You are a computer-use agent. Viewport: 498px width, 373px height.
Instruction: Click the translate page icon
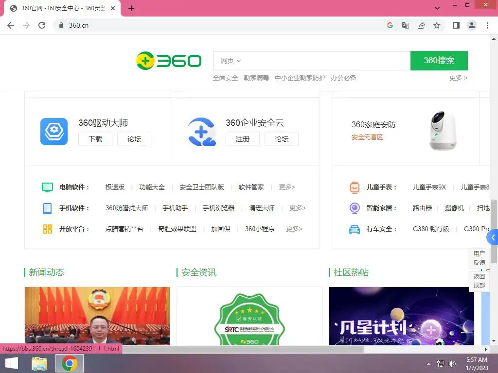coord(406,25)
